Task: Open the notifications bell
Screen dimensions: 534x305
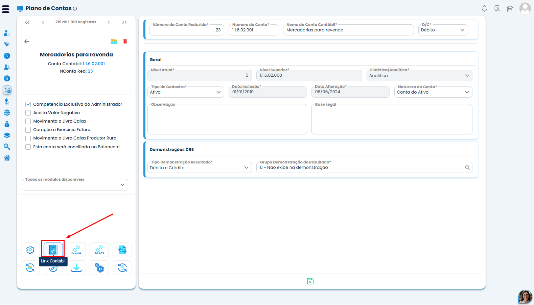Action: [x=484, y=8]
